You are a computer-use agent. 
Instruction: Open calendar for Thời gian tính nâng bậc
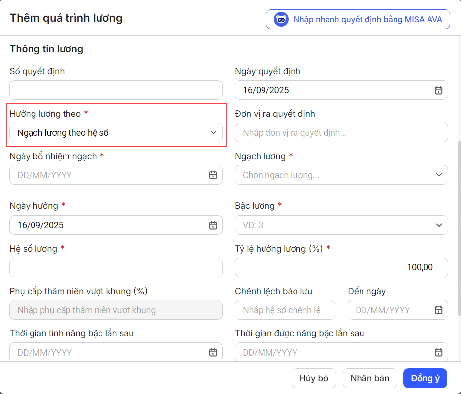pyautogui.click(x=213, y=352)
